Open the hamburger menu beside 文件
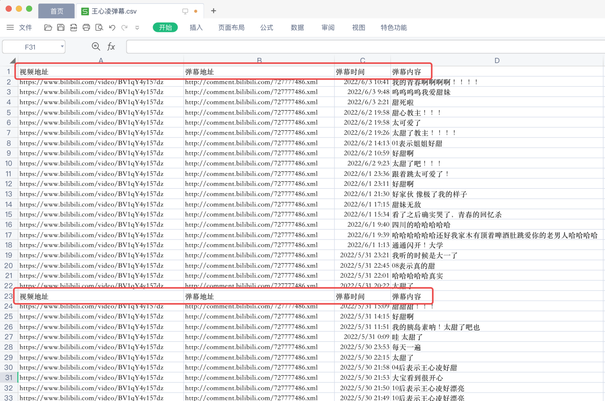Screen dimensions: 605x401 click(10, 28)
